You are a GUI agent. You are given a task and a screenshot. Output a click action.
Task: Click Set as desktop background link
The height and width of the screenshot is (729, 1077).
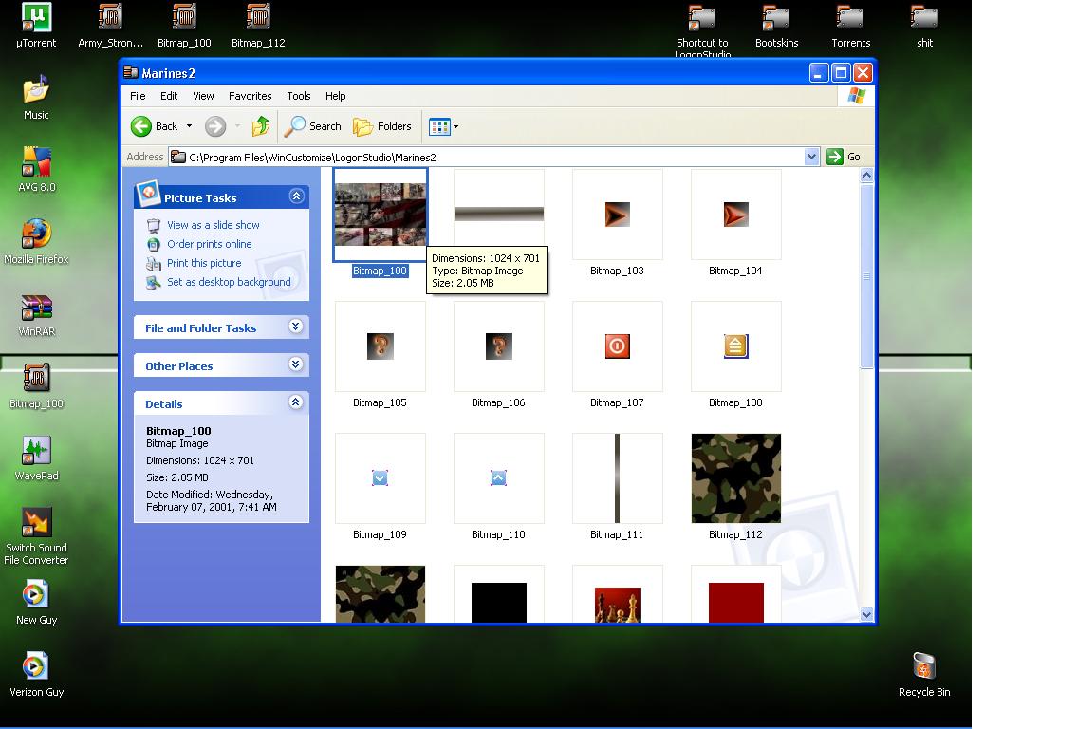pyautogui.click(x=229, y=282)
